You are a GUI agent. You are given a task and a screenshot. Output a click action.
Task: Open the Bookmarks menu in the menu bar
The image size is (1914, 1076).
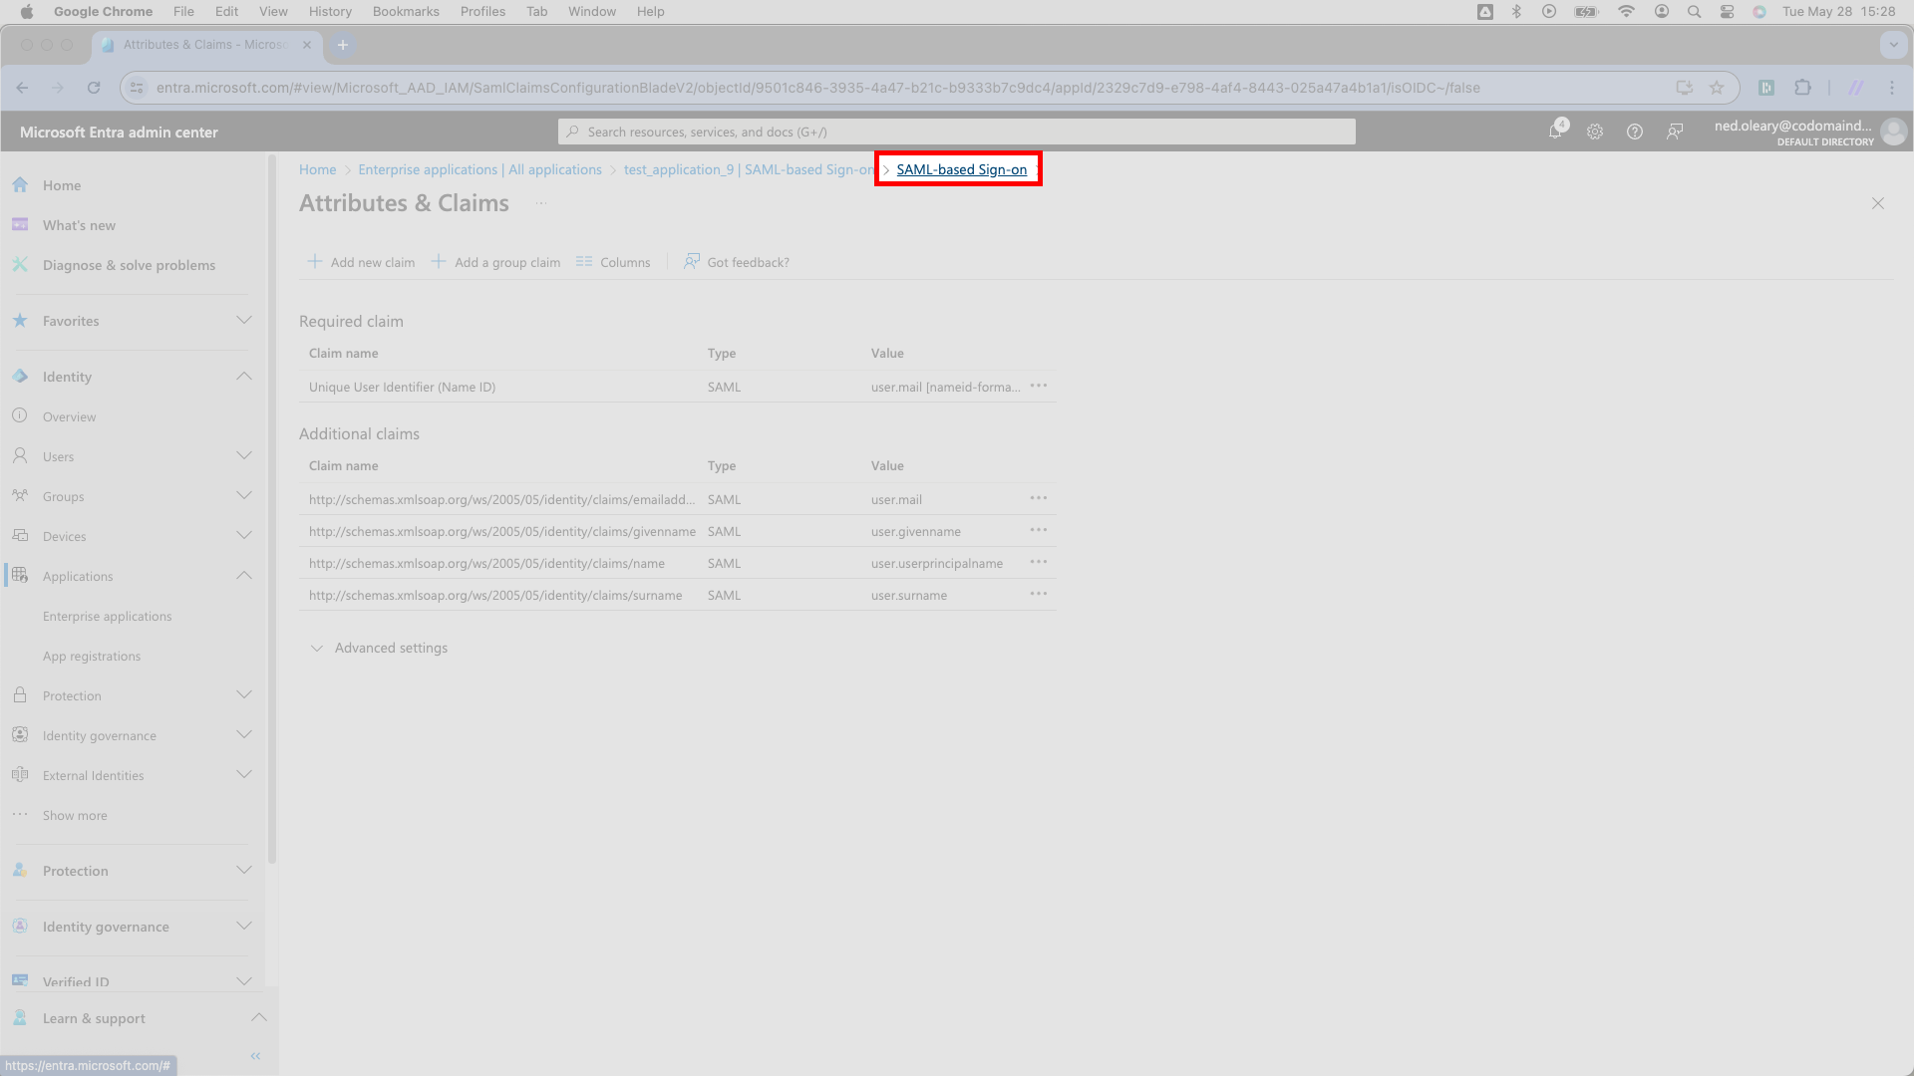(406, 11)
